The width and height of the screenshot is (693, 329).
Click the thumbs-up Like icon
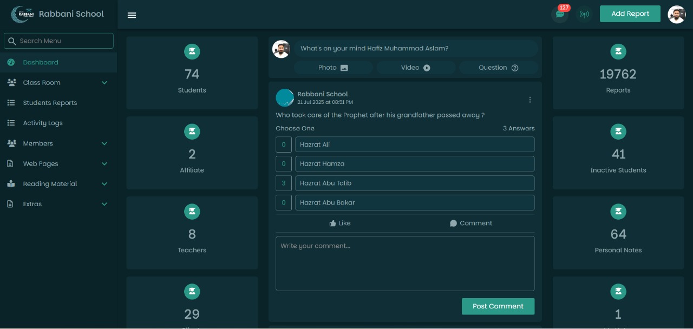point(332,223)
